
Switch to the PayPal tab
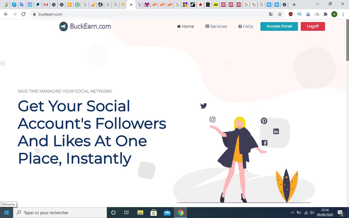pos(38,5)
